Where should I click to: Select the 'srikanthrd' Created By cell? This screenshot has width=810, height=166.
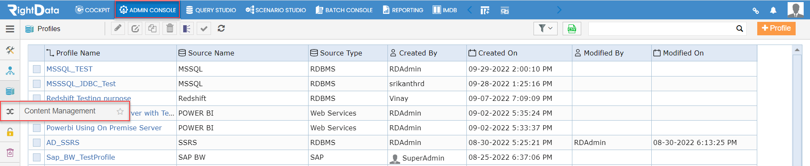427,84
